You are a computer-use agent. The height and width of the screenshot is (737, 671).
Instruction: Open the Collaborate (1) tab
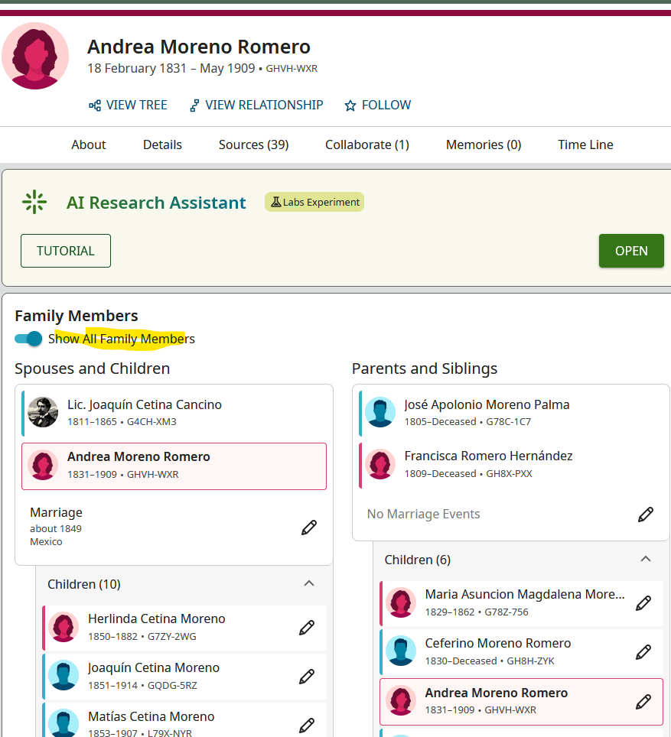(367, 144)
